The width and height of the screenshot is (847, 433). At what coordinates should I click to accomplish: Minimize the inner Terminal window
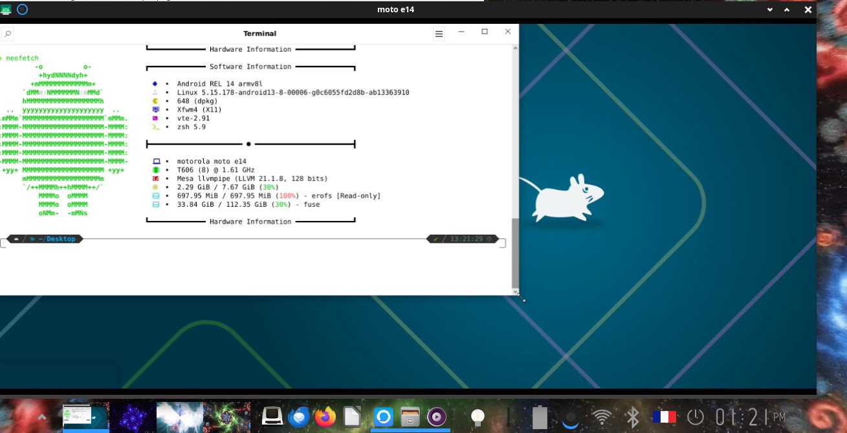[x=461, y=32]
